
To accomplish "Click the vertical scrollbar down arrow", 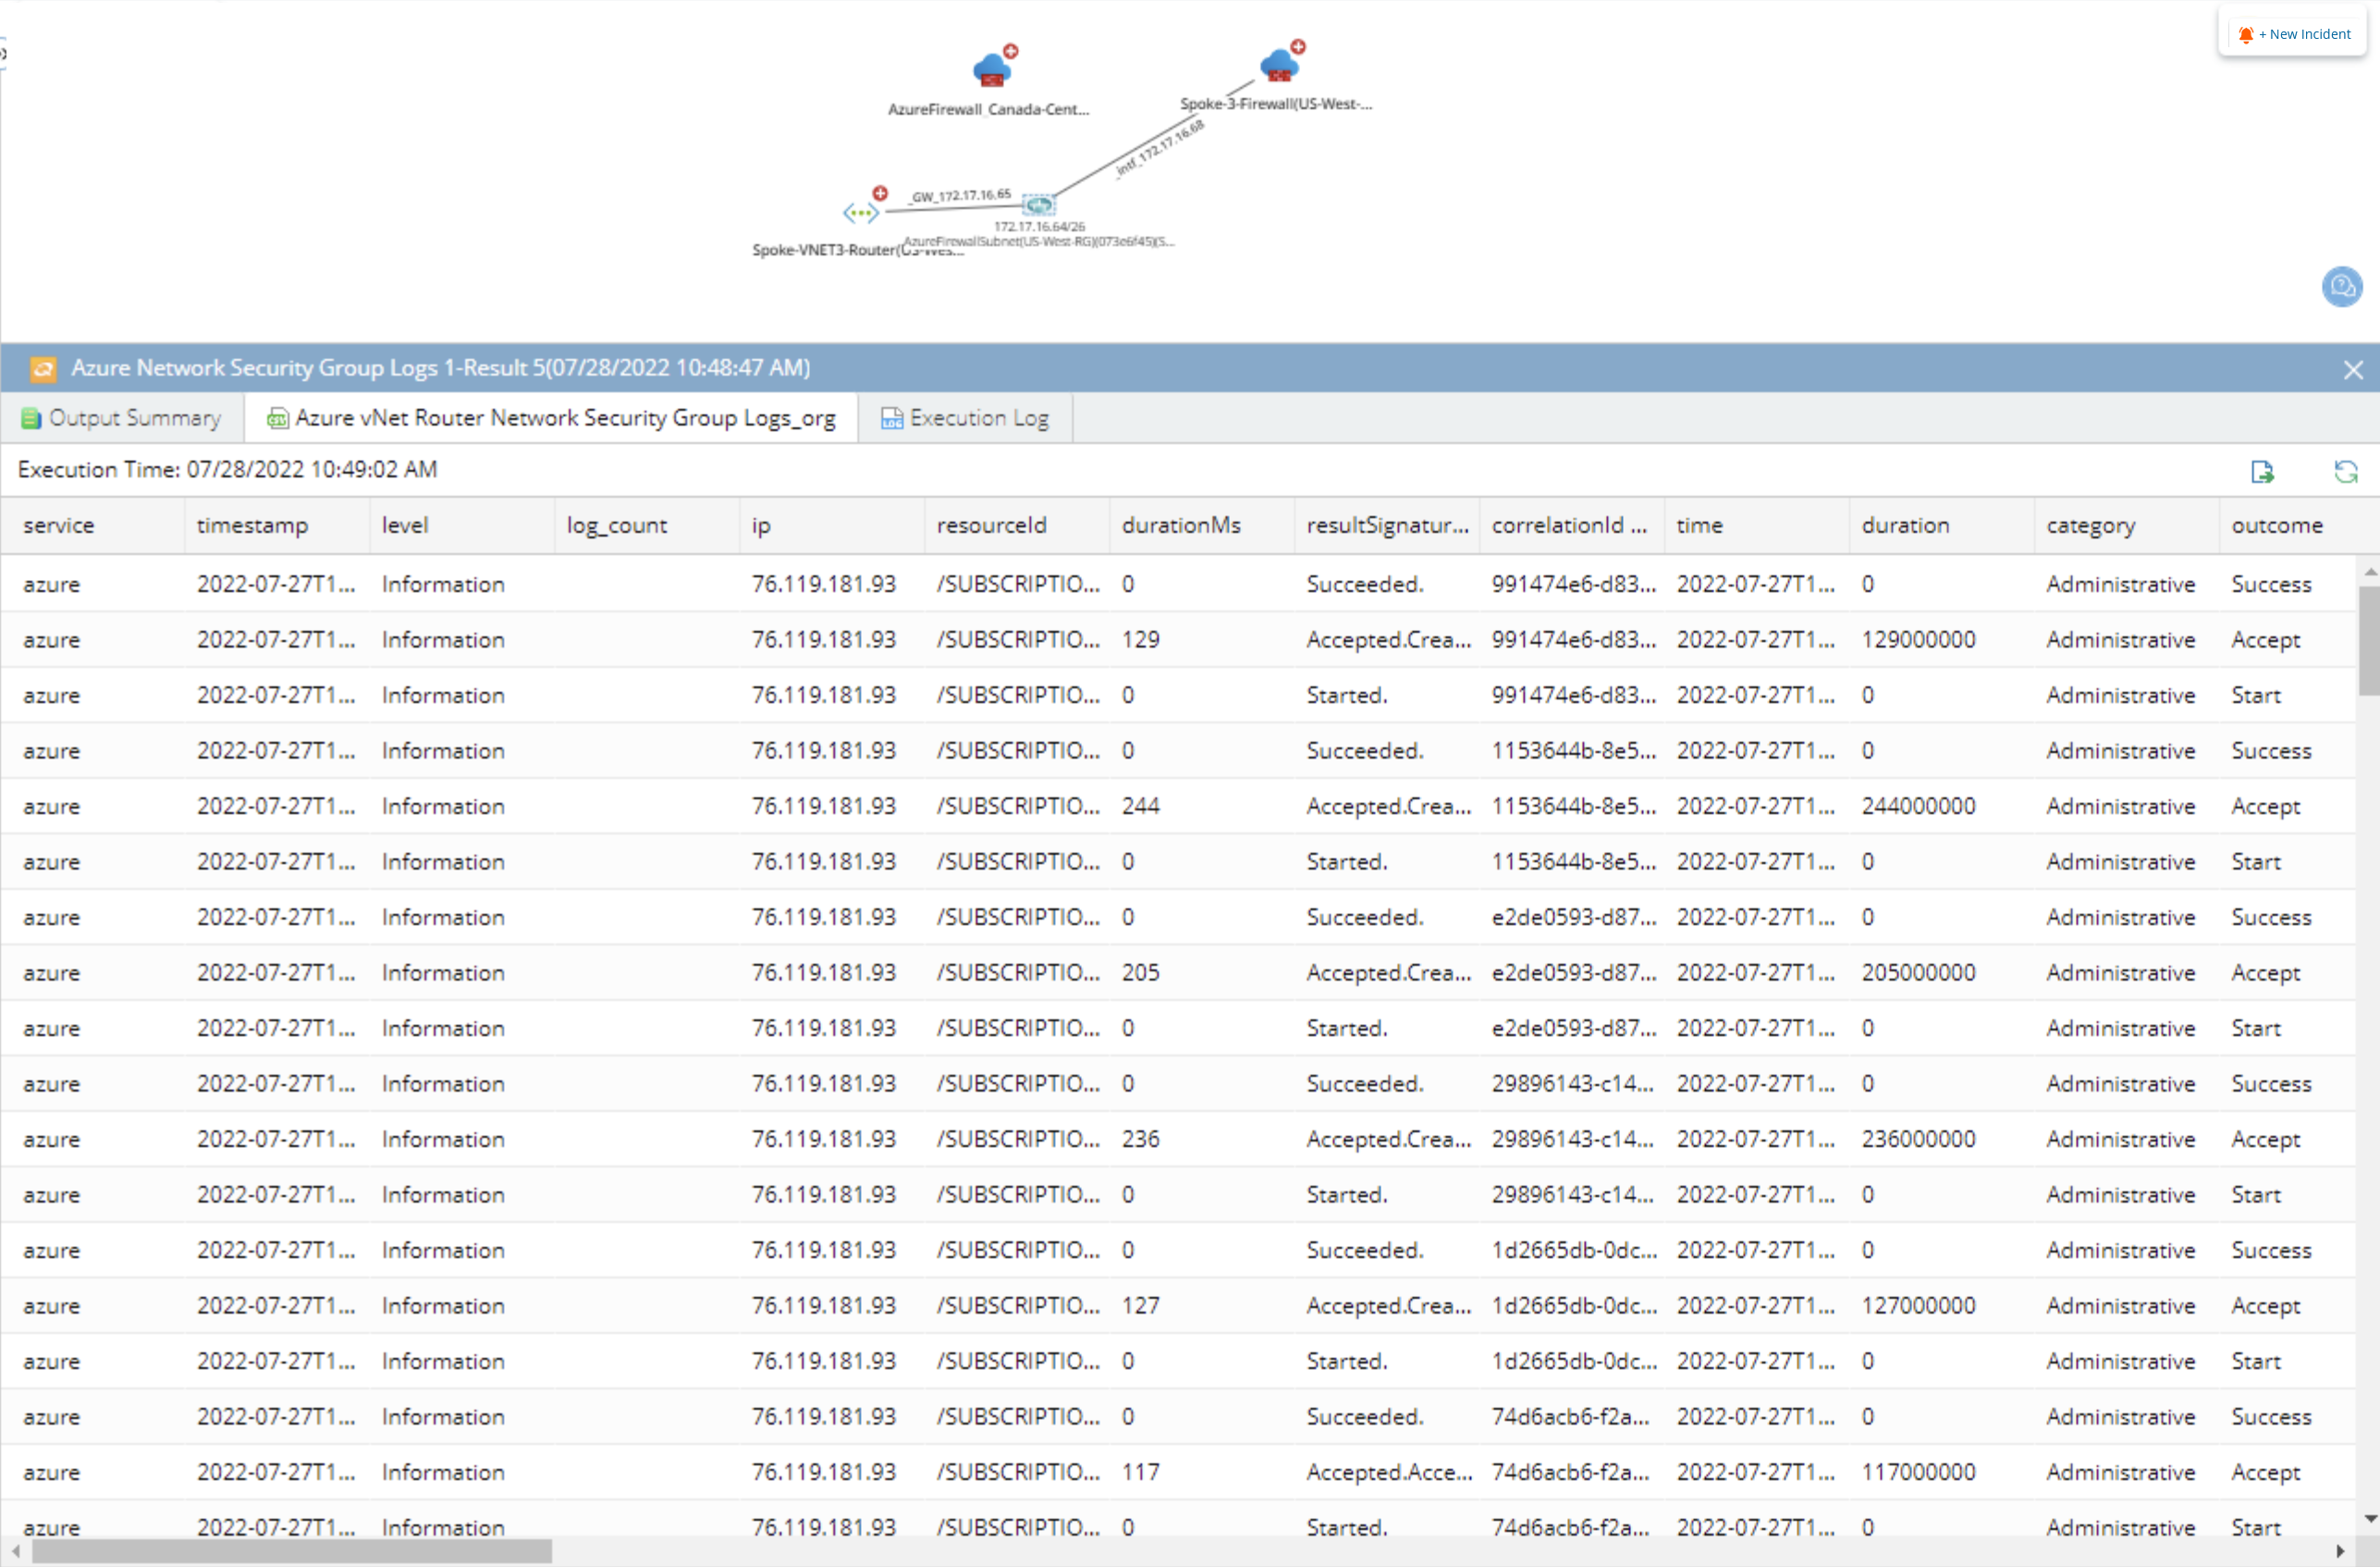I will (2369, 1519).
